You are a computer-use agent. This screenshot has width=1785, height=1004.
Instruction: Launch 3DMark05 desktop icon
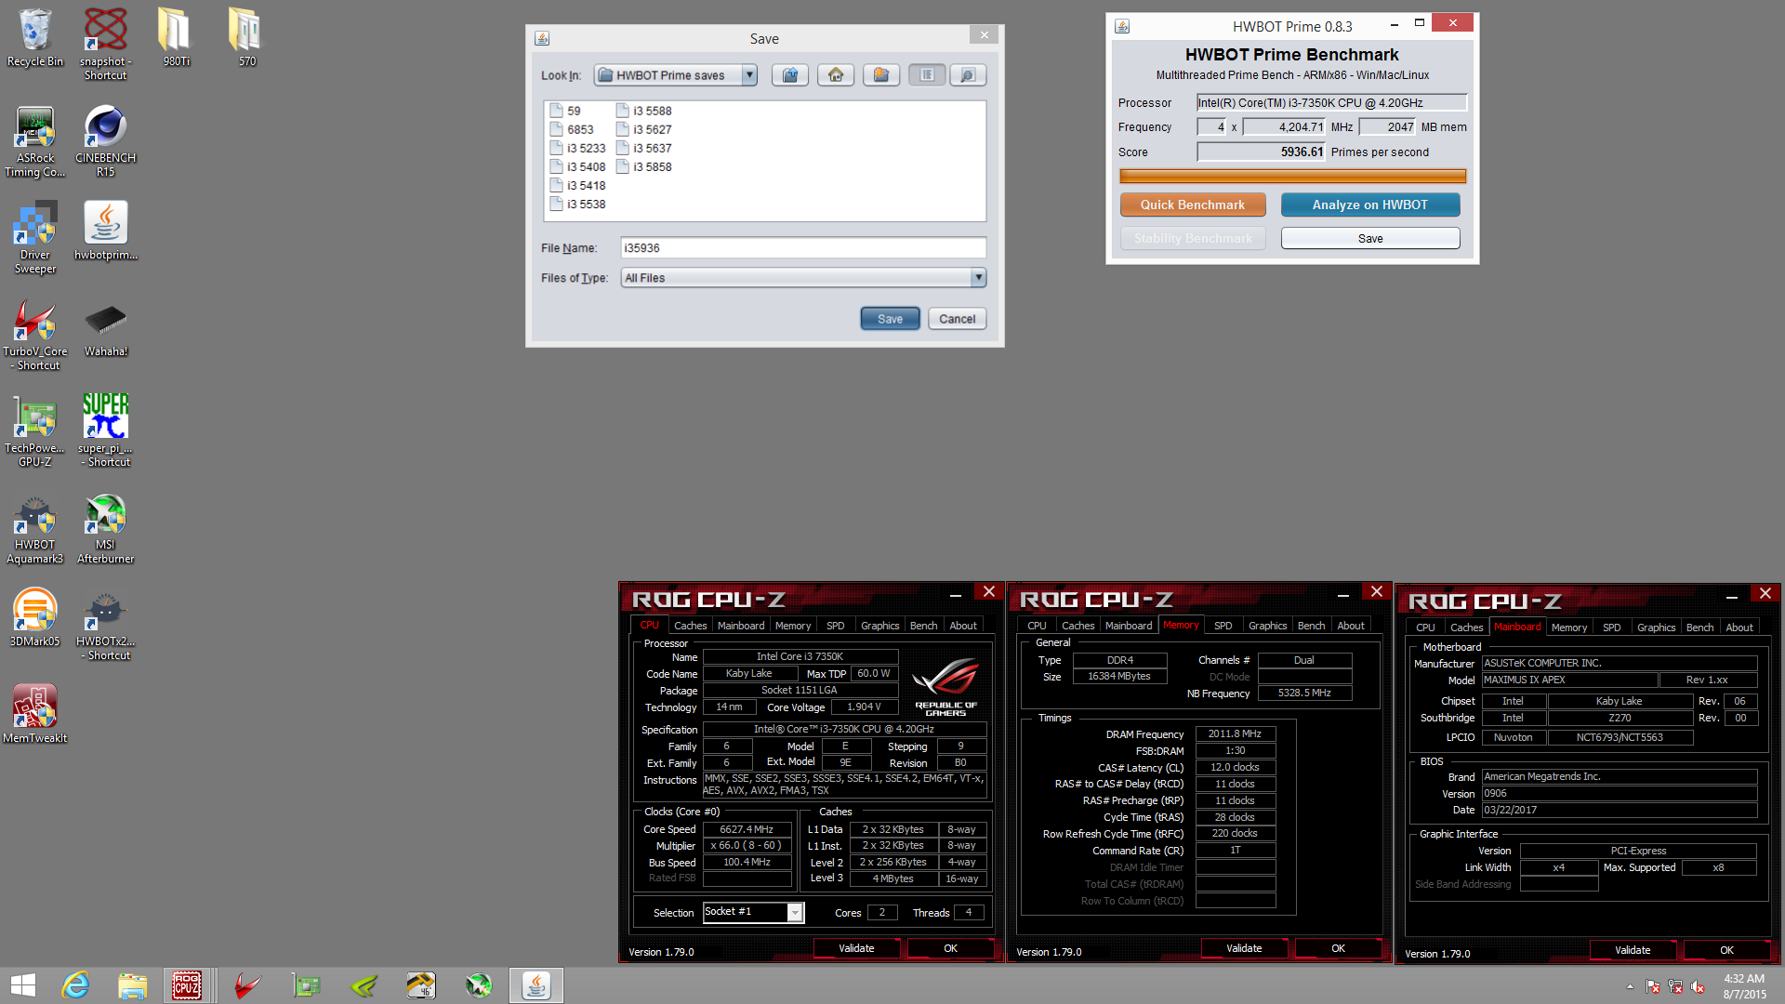click(35, 618)
